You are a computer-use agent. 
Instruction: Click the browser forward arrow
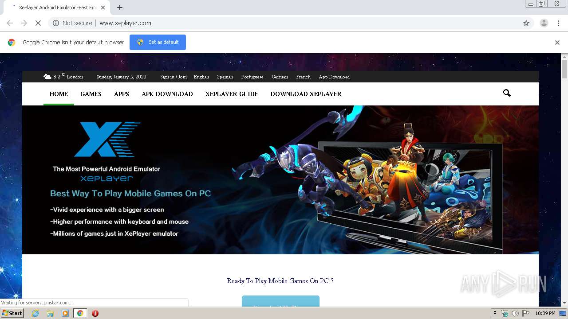pyautogui.click(x=24, y=23)
